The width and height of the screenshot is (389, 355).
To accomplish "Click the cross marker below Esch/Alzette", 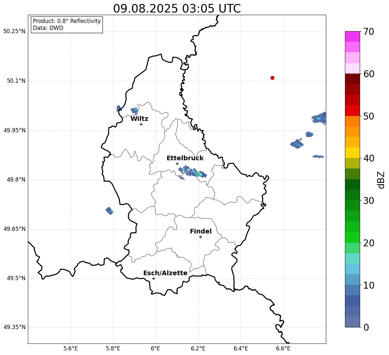I will (153, 278).
